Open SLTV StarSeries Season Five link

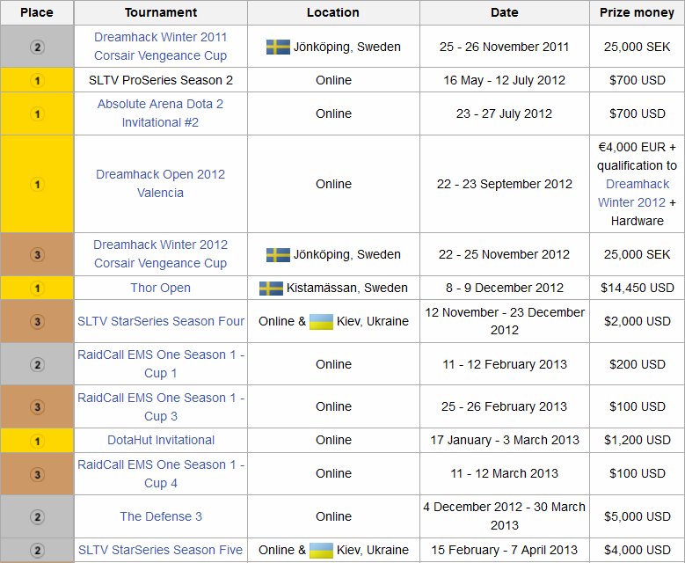pyautogui.click(x=160, y=550)
